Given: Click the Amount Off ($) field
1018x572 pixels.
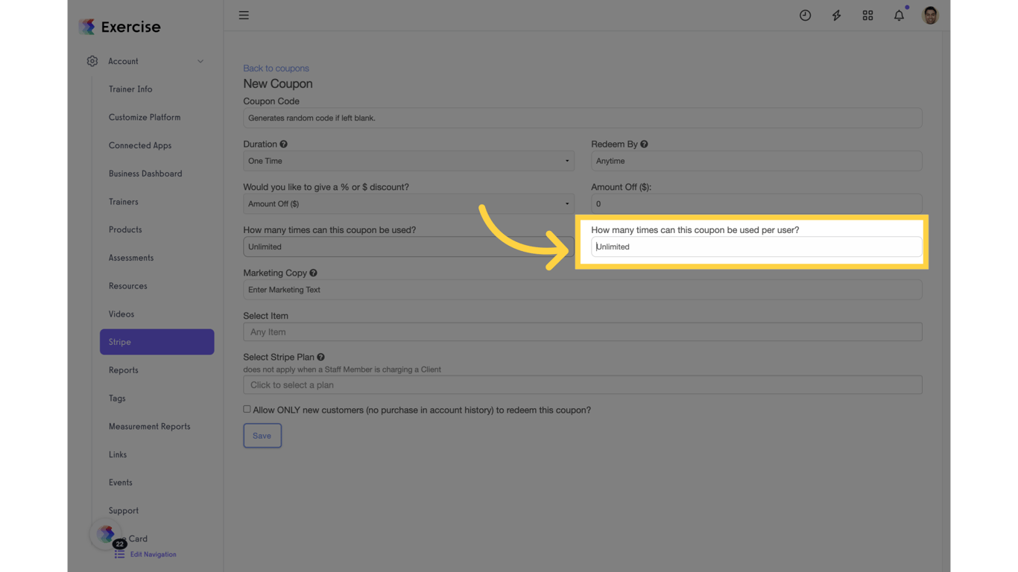Looking at the screenshot, I should point(756,204).
